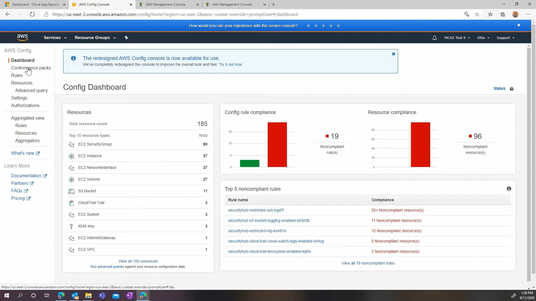Select Dashboard in the sidebar

[23, 60]
